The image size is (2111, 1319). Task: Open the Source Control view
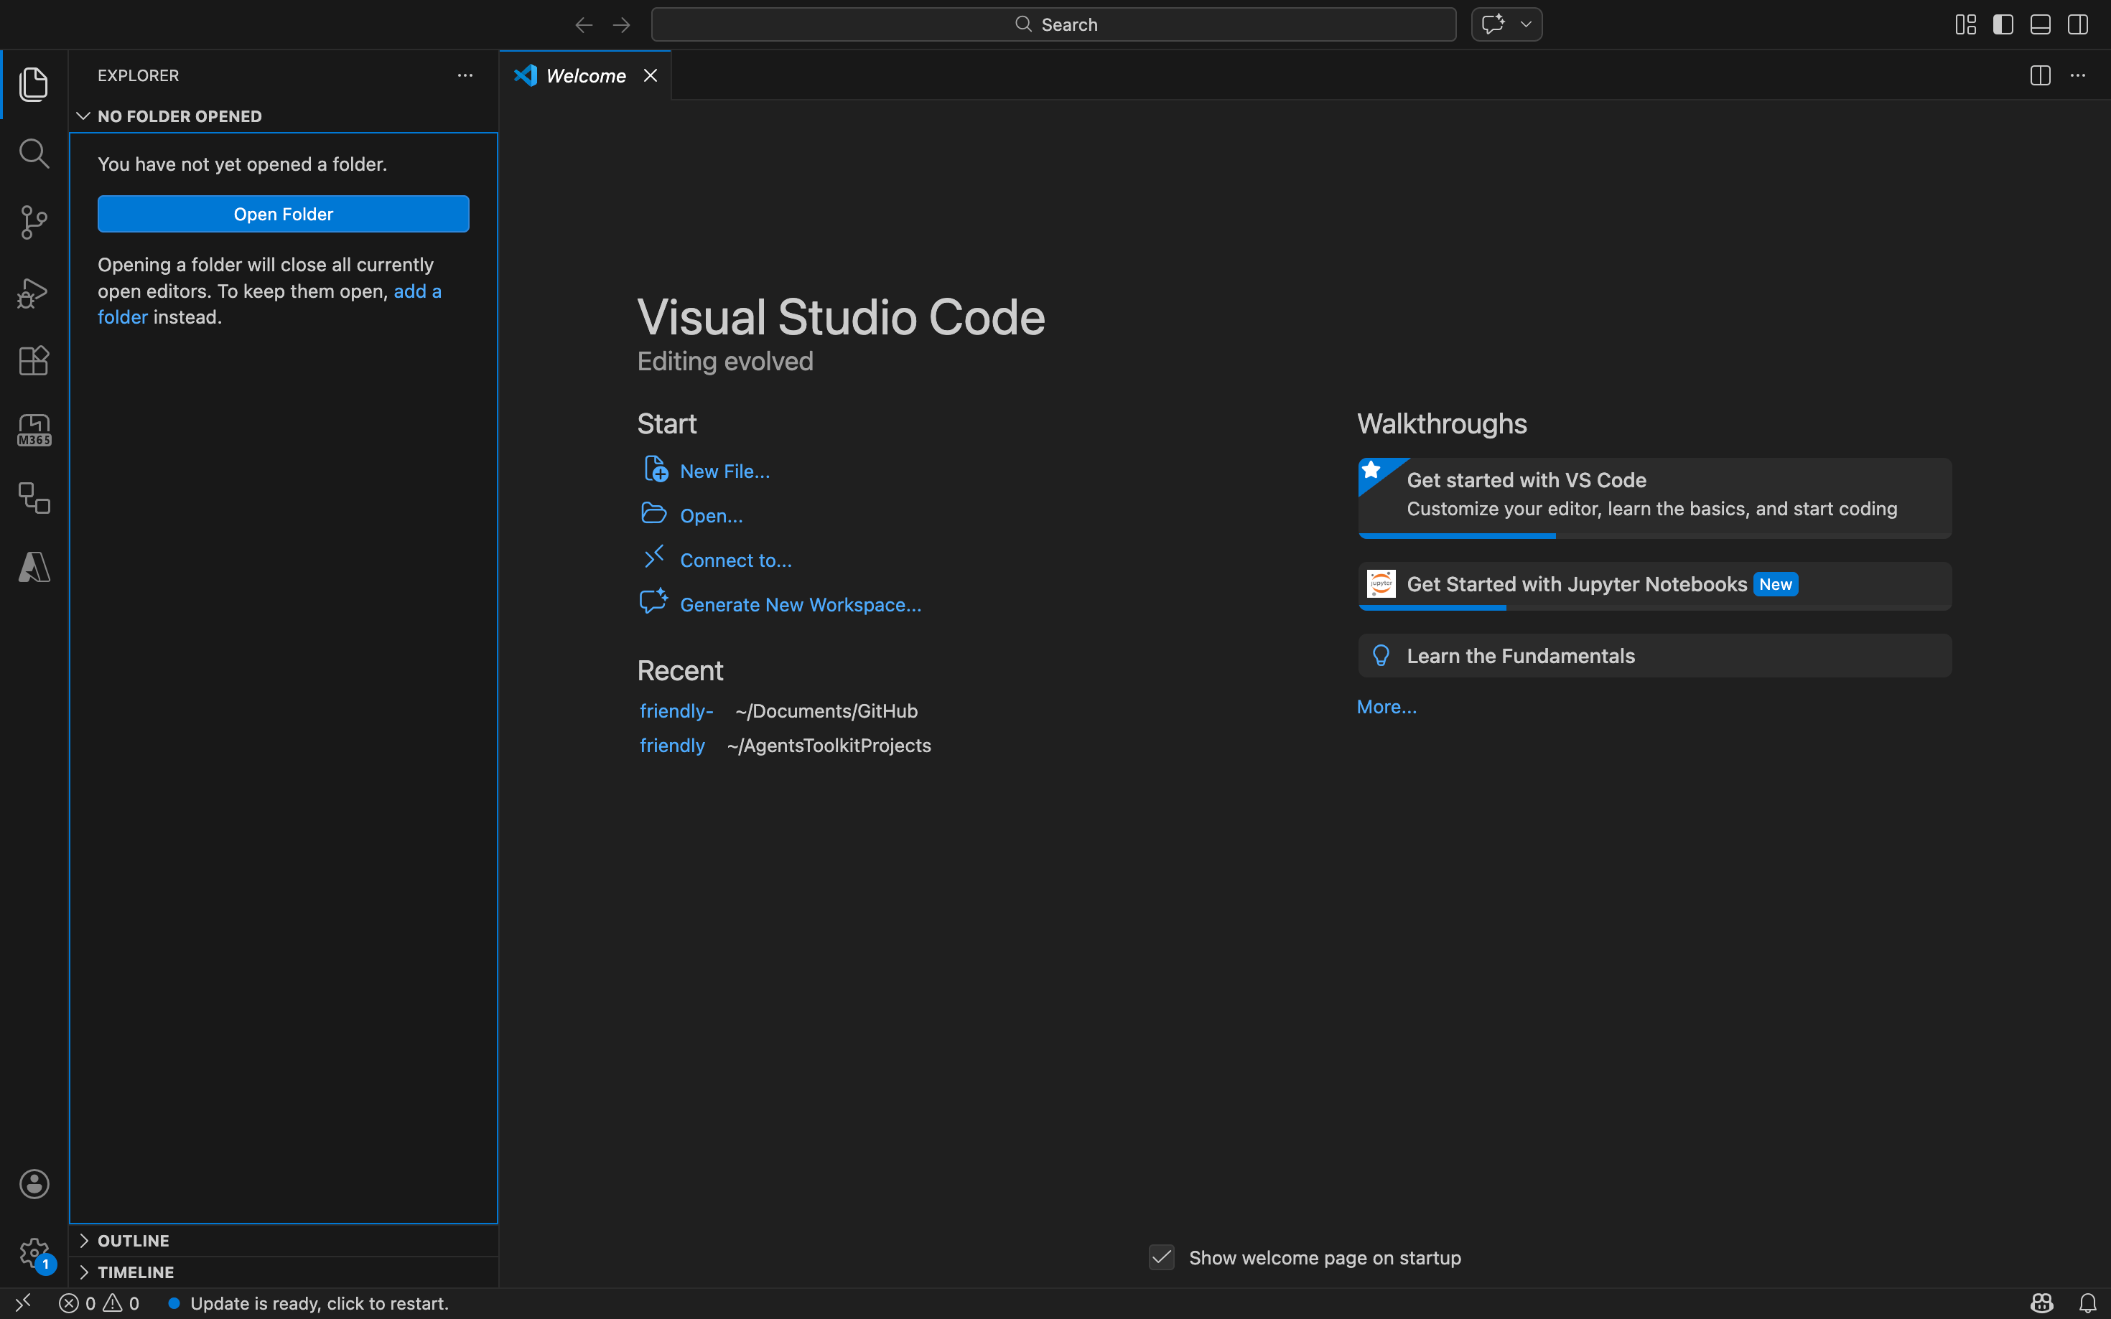point(34,222)
